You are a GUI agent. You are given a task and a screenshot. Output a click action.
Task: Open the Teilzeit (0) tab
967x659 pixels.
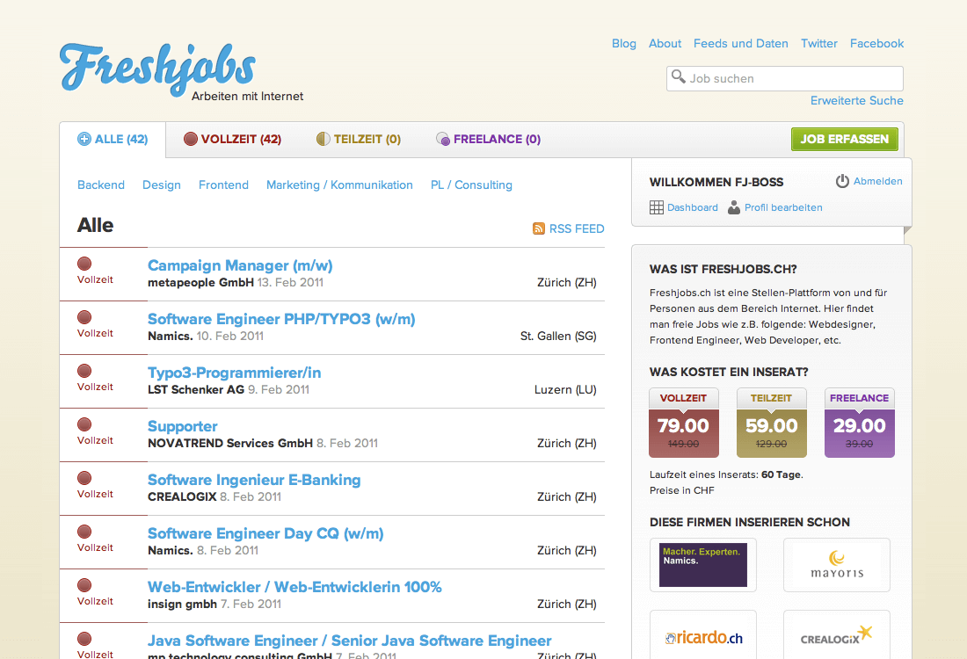coord(359,139)
